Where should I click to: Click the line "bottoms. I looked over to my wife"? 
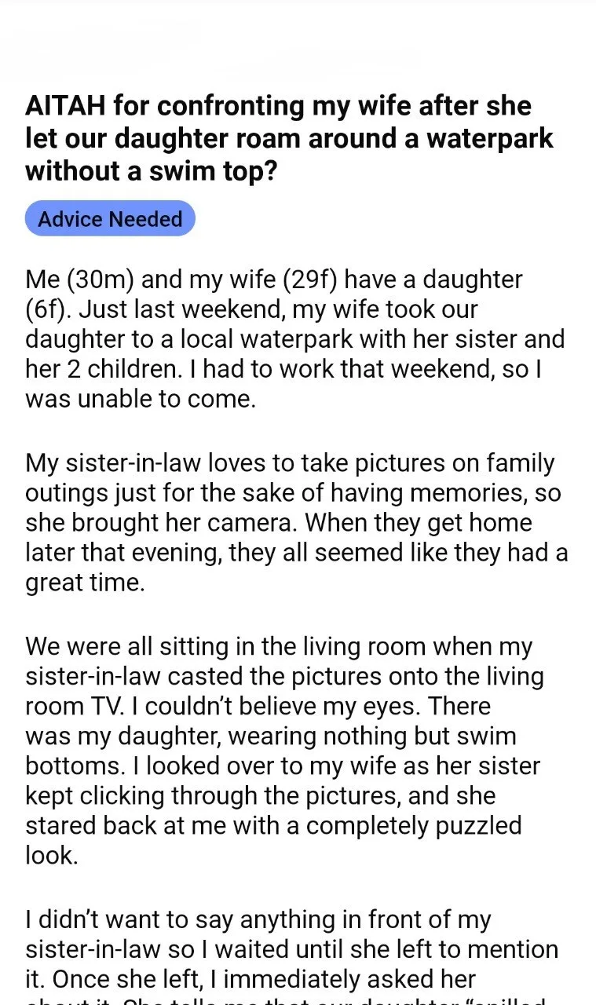click(x=283, y=765)
